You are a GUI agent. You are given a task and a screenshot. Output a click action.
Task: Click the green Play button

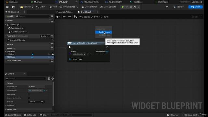coord(123,7)
